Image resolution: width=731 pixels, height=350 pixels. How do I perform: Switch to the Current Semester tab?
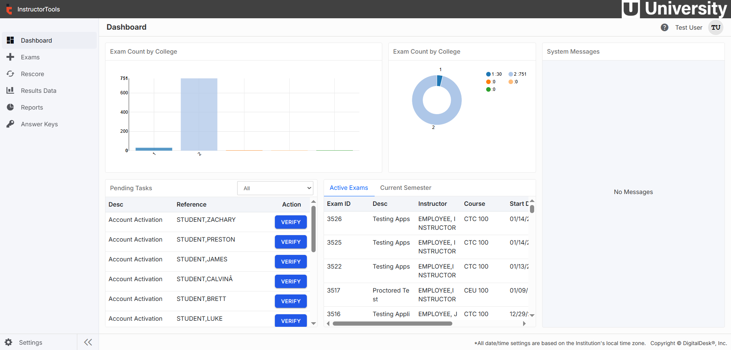coord(405,188)
